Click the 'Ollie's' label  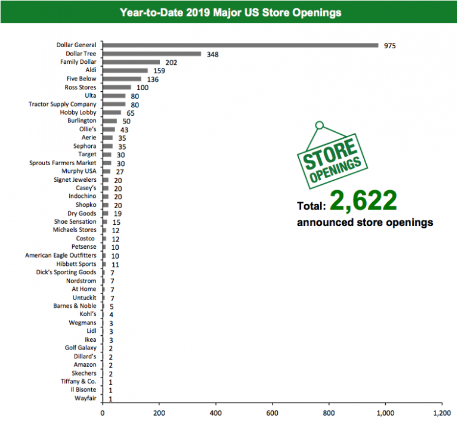click(88, 129)
